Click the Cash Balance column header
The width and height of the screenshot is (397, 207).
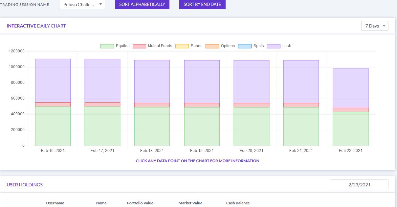point(237,203)
